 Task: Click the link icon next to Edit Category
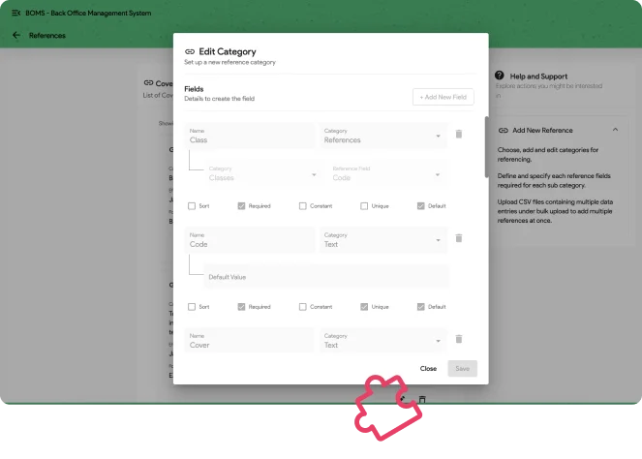click(190, 51)
